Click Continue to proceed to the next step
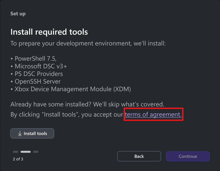The image size is (220, 171). 188,156
